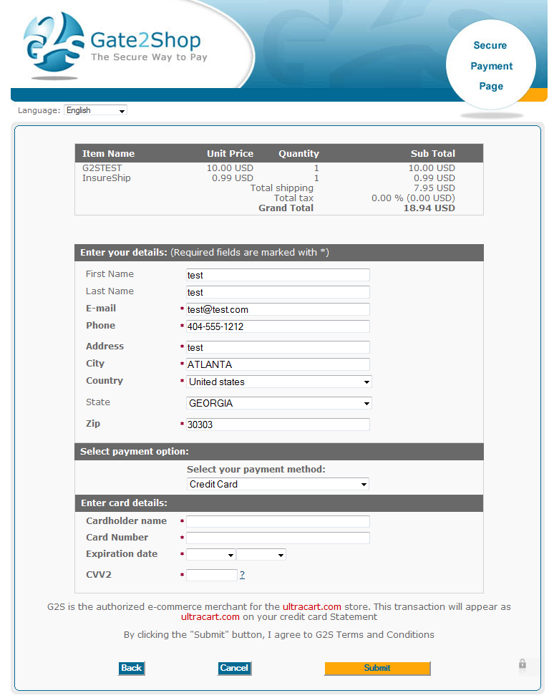Click the E-mail field
This screenshot has height=698, width=549.
pyautogui.click(x=278, y=309)
